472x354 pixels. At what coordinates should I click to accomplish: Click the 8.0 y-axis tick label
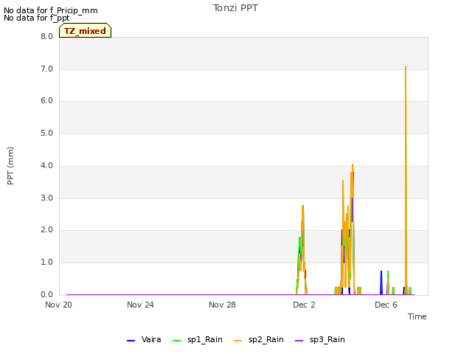[x=46, y=36]
